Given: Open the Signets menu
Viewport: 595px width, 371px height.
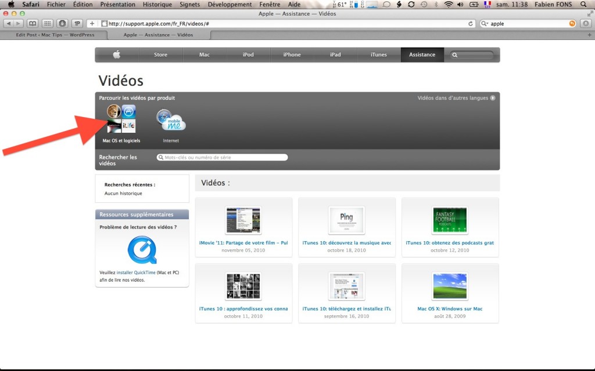Looking at the screenshot, I should [190, 5].
